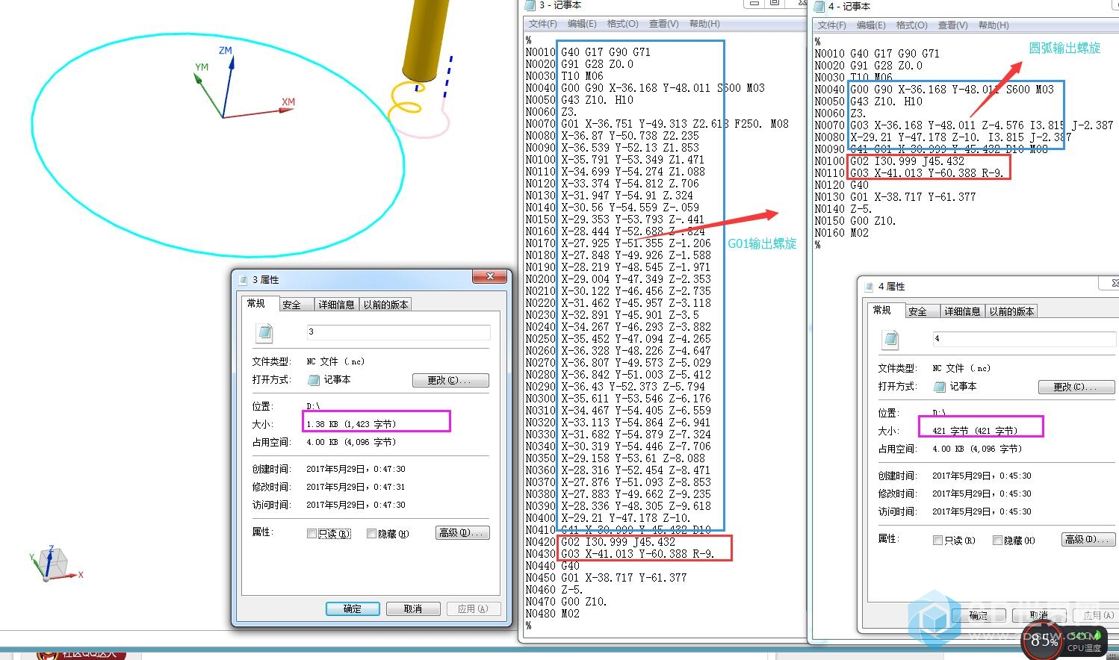The width and height of the screenshot is (1119, 660).
Task: Switch to 以前的版本 tab in 3 属性 dialog
Action: point(385,305)
